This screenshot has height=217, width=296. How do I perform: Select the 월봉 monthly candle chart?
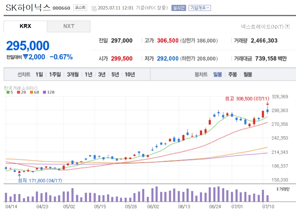248,74
